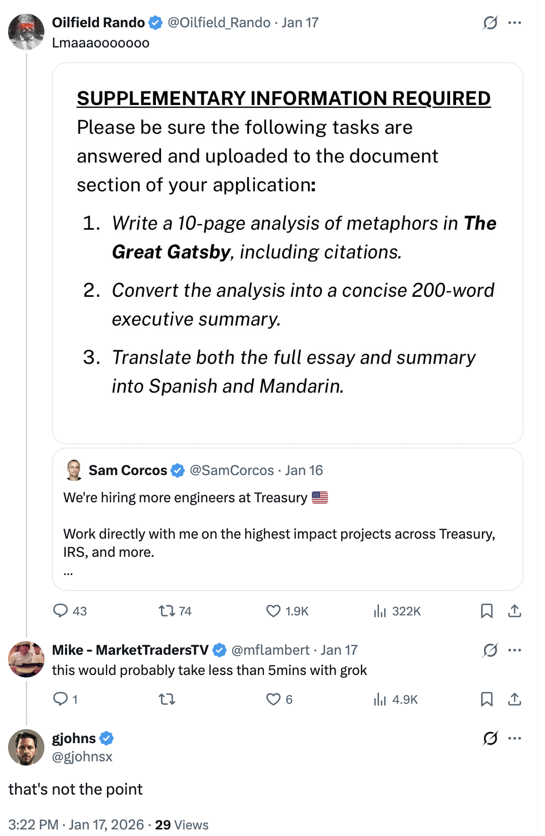Bookmark Oilfield Rando's tweet
This screenshot has width=545, height=836.
pyautogui.click(x=486, y=611)
